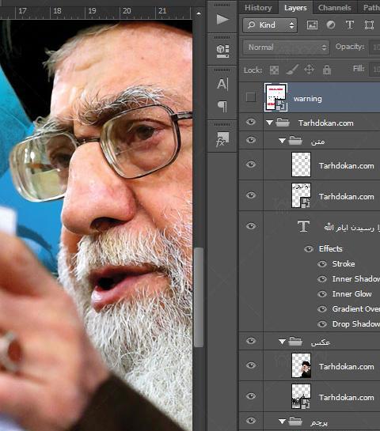Click the پرچم group folder icon
The width and height of the screenshot is (380, 431).
tap(295, 421)
